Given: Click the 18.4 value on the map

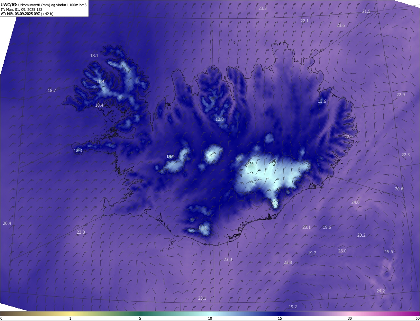Looking at the screenshot, I should click(x=99, y=105).
